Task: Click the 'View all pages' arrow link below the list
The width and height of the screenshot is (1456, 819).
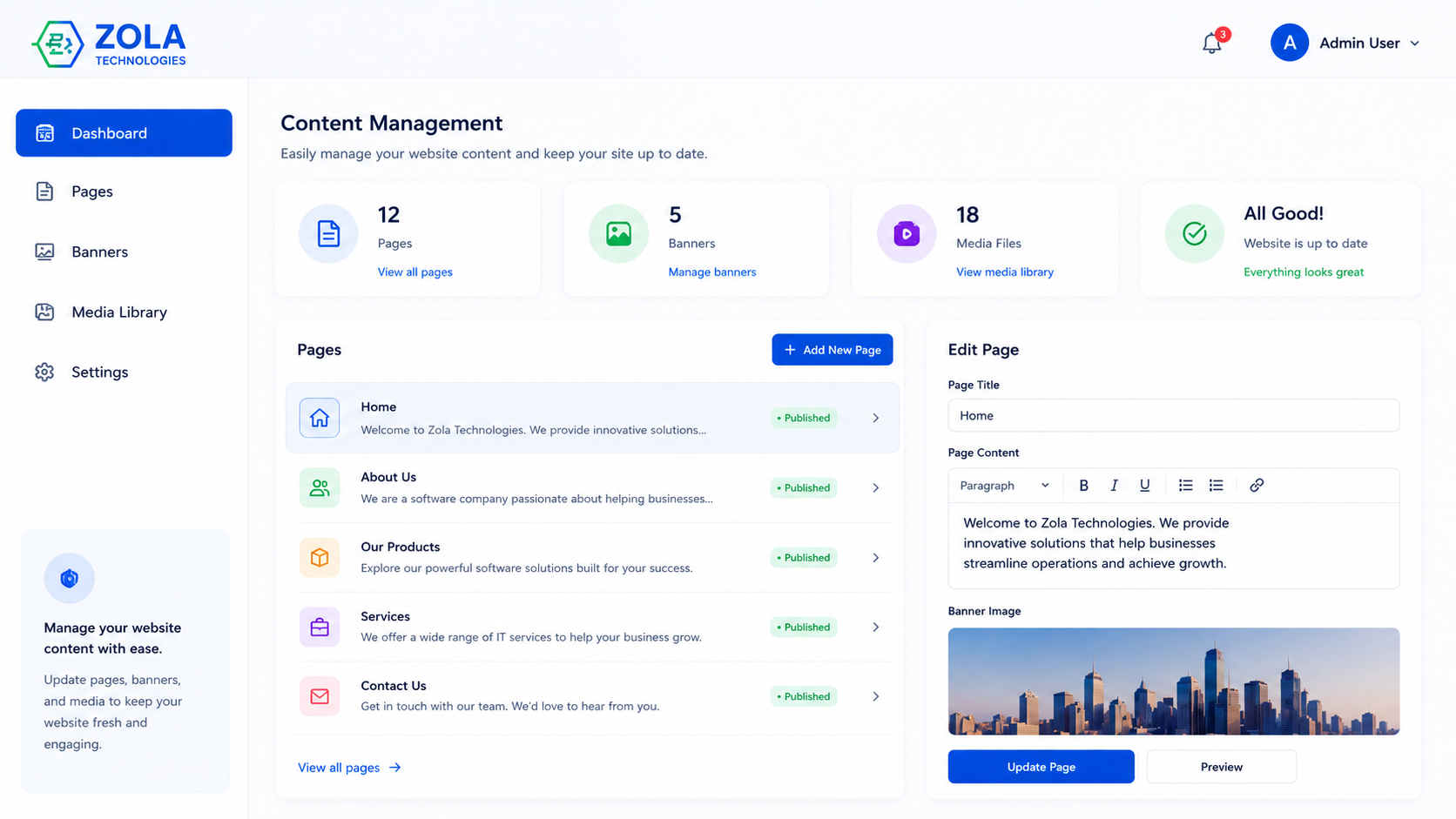Action: click(349, 768)
